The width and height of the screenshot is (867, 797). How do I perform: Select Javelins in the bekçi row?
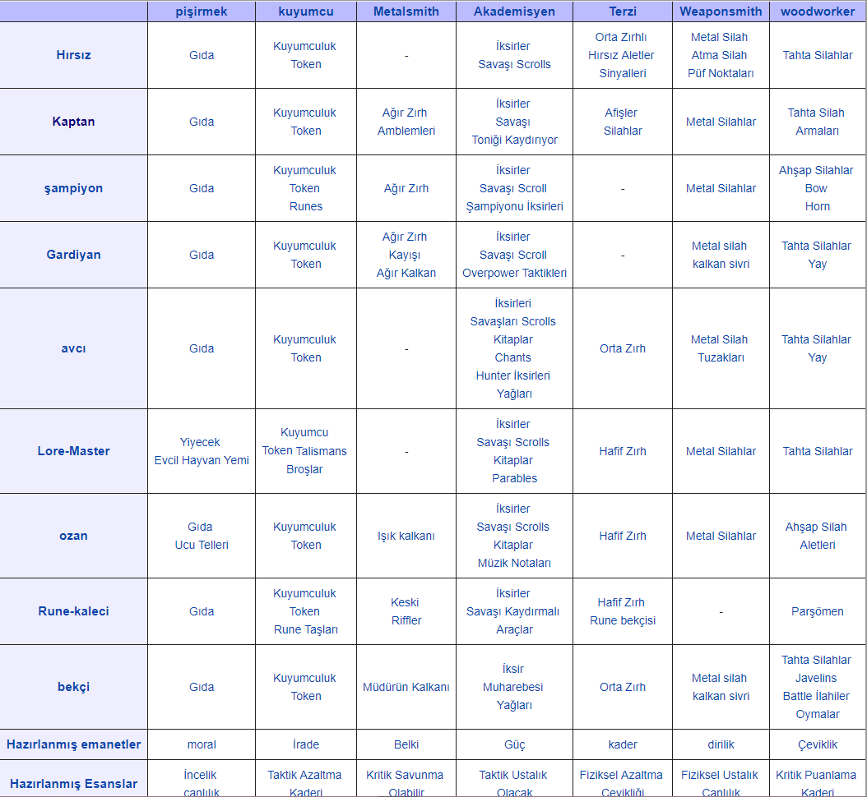click(816, 678)
